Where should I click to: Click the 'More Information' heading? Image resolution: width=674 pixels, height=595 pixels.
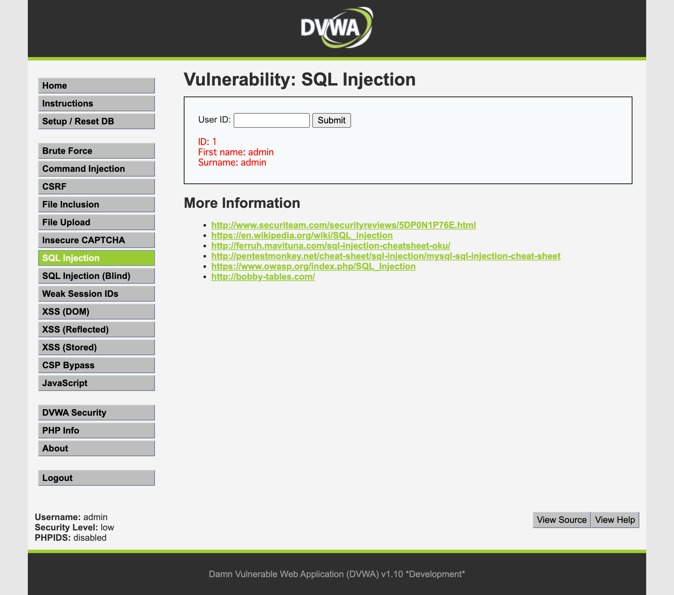point(242,203)
